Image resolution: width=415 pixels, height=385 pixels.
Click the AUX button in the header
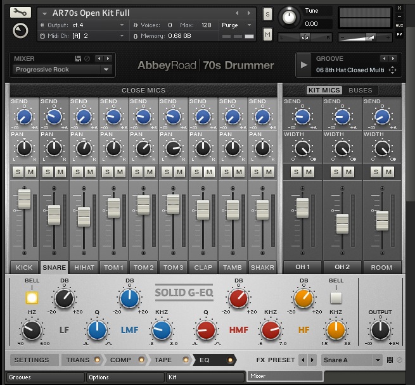point(399,25)
